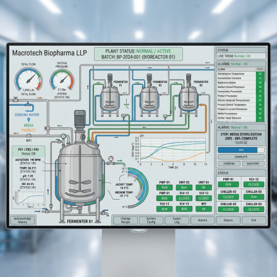Click the large Fermenter 01 tank graphic

tap(80, 175)
